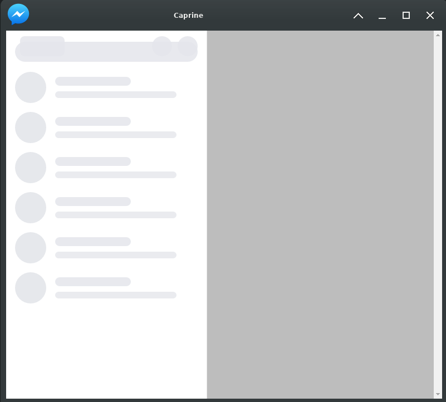This screenshot has width=446, height=402.
Task: Click the scrollbar down arrow
Action: pyautogui.click(x=437, y=394)
